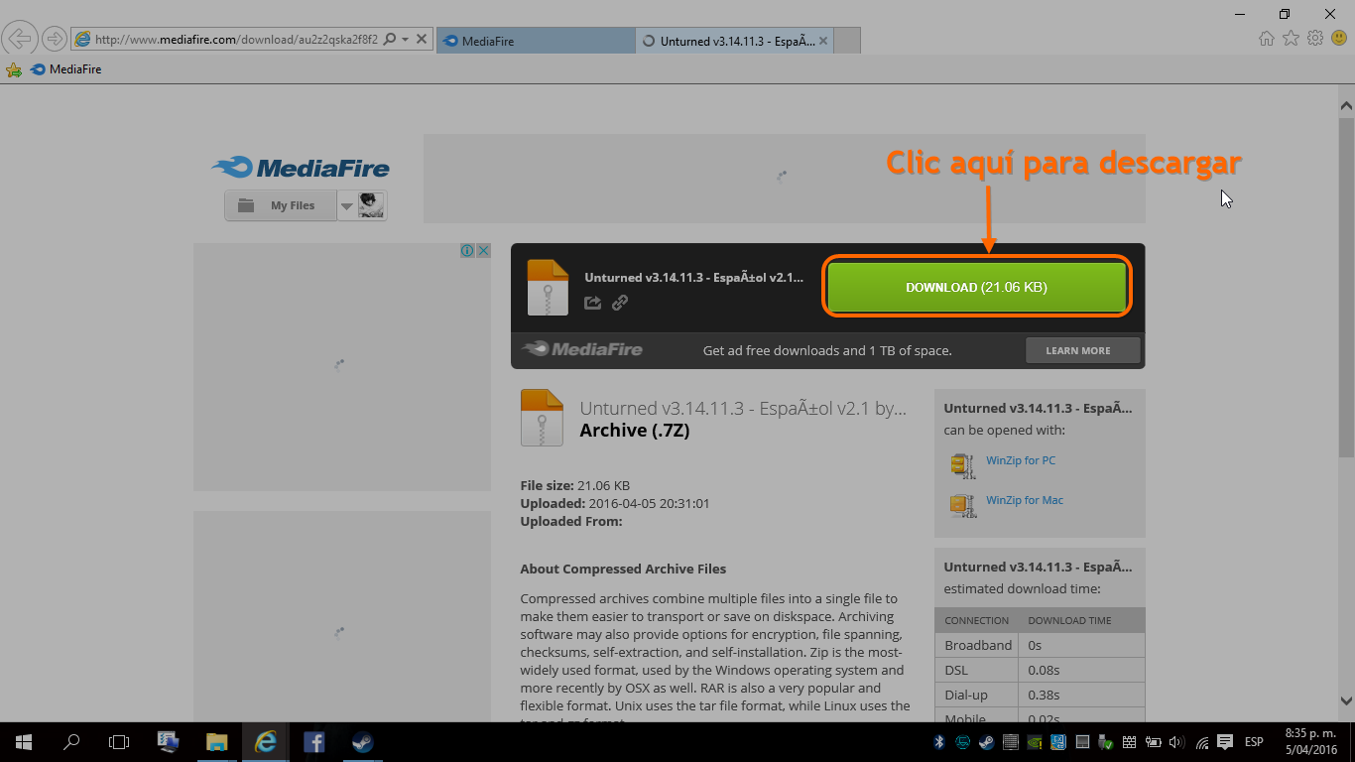Open the Favorites star icon
The image size is (1355, 762).
(x=1291, y=39)
